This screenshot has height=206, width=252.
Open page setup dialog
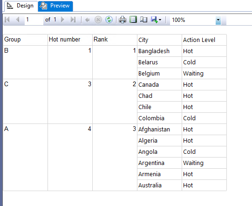pyautogui.click(x=143, y=20)
